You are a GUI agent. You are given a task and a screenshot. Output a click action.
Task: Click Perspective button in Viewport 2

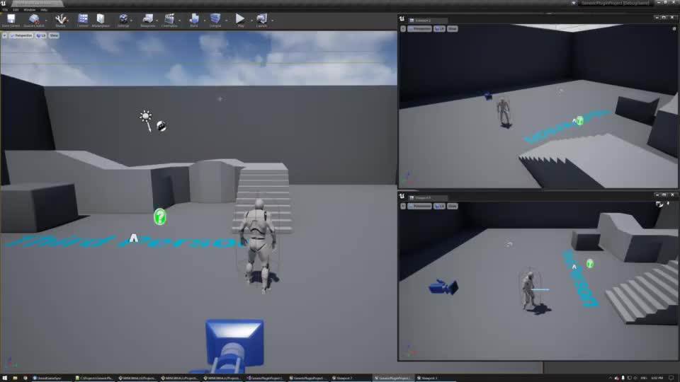pyautogui.click(x=420, y=28)
